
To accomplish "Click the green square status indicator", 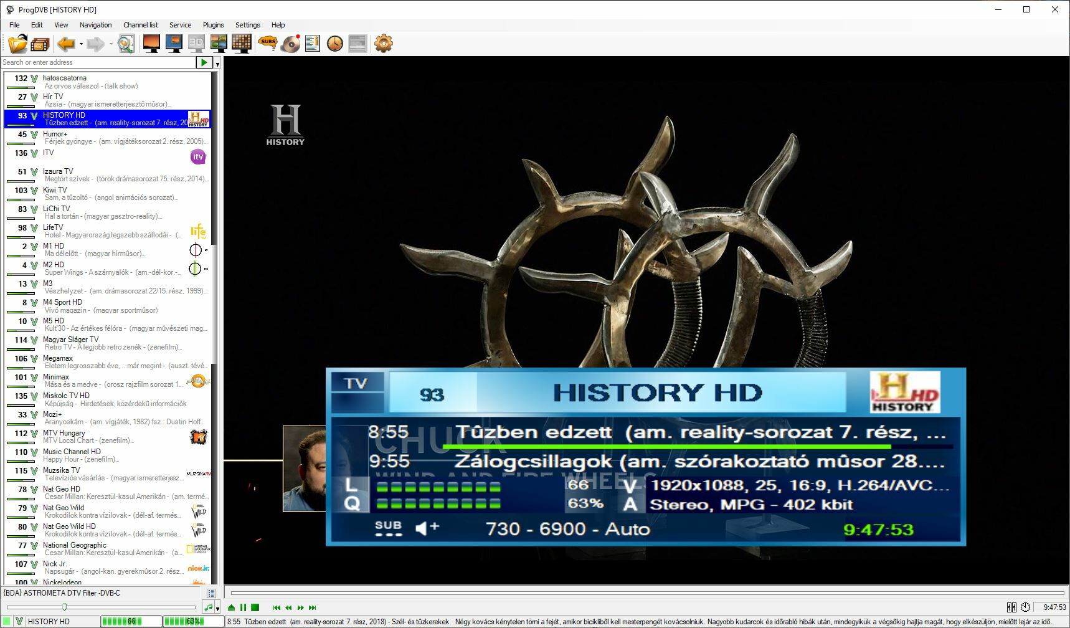I will pyautogui.click(x=7, y=621).
